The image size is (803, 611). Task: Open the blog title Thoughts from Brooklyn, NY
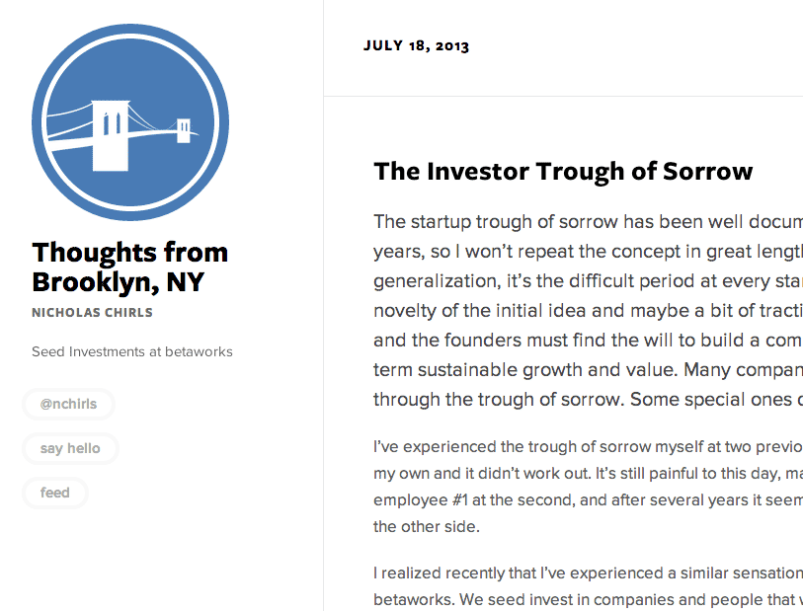tap(130, 267)
